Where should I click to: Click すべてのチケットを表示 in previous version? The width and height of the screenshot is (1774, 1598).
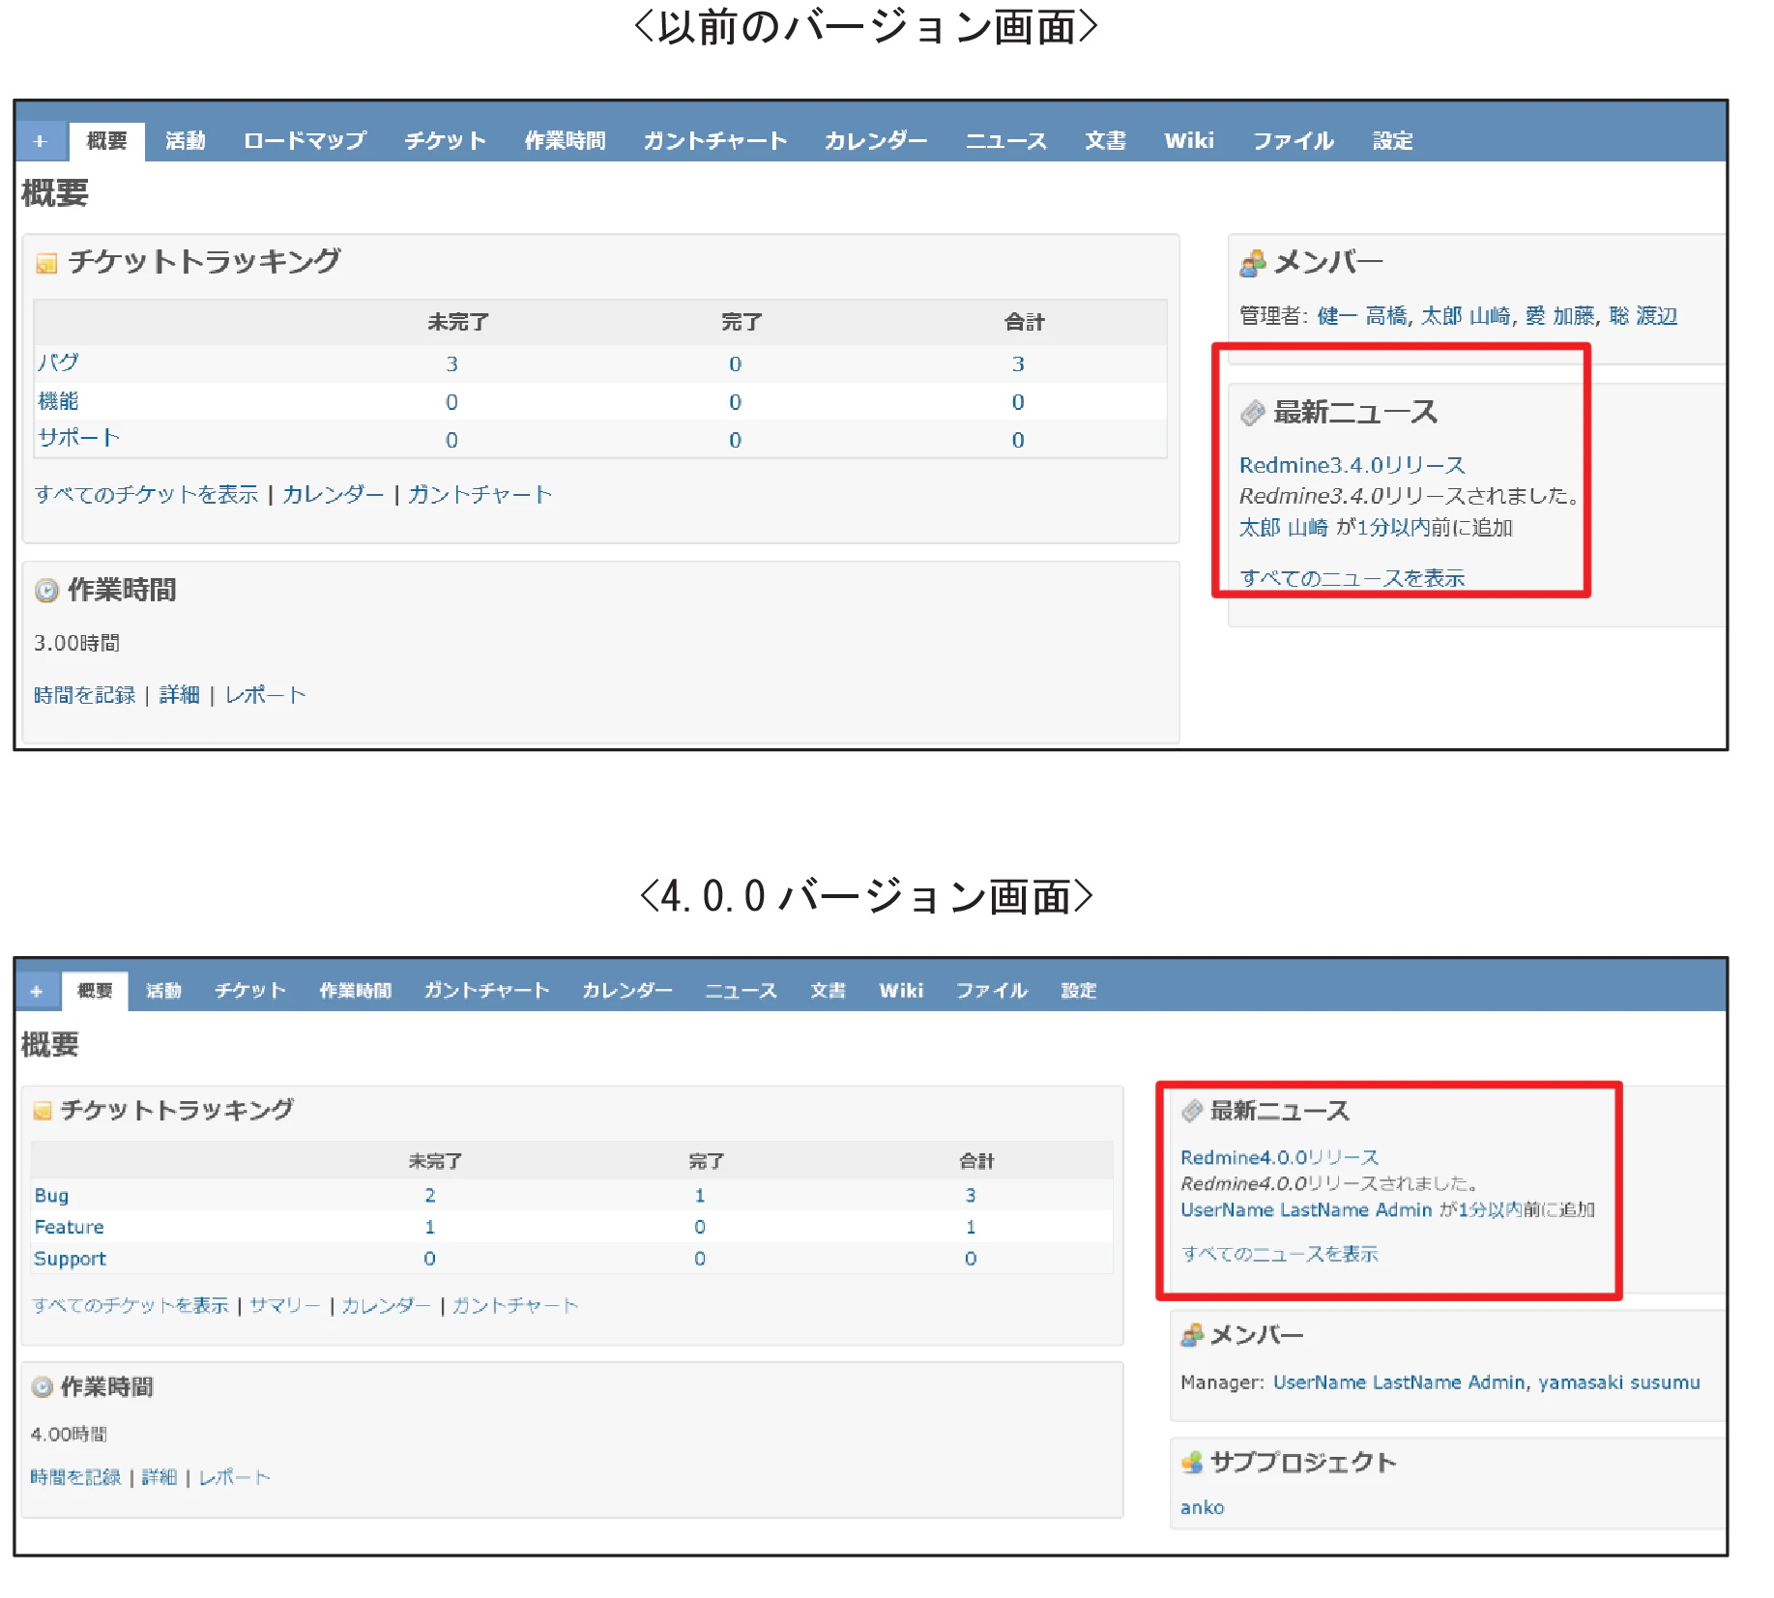coord(147,495)
